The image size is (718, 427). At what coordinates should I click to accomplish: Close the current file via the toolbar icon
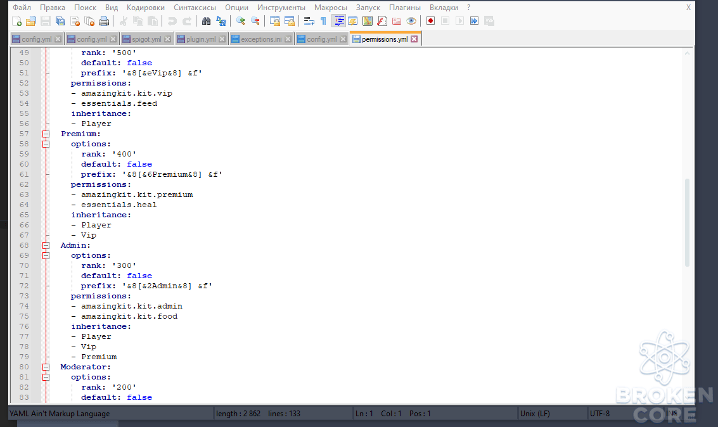coord(75,21)
